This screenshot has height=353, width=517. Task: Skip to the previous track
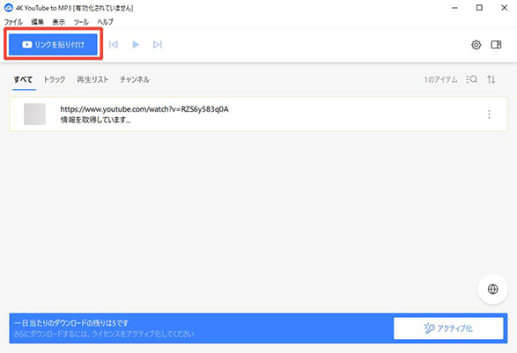(x=113, y=45)
